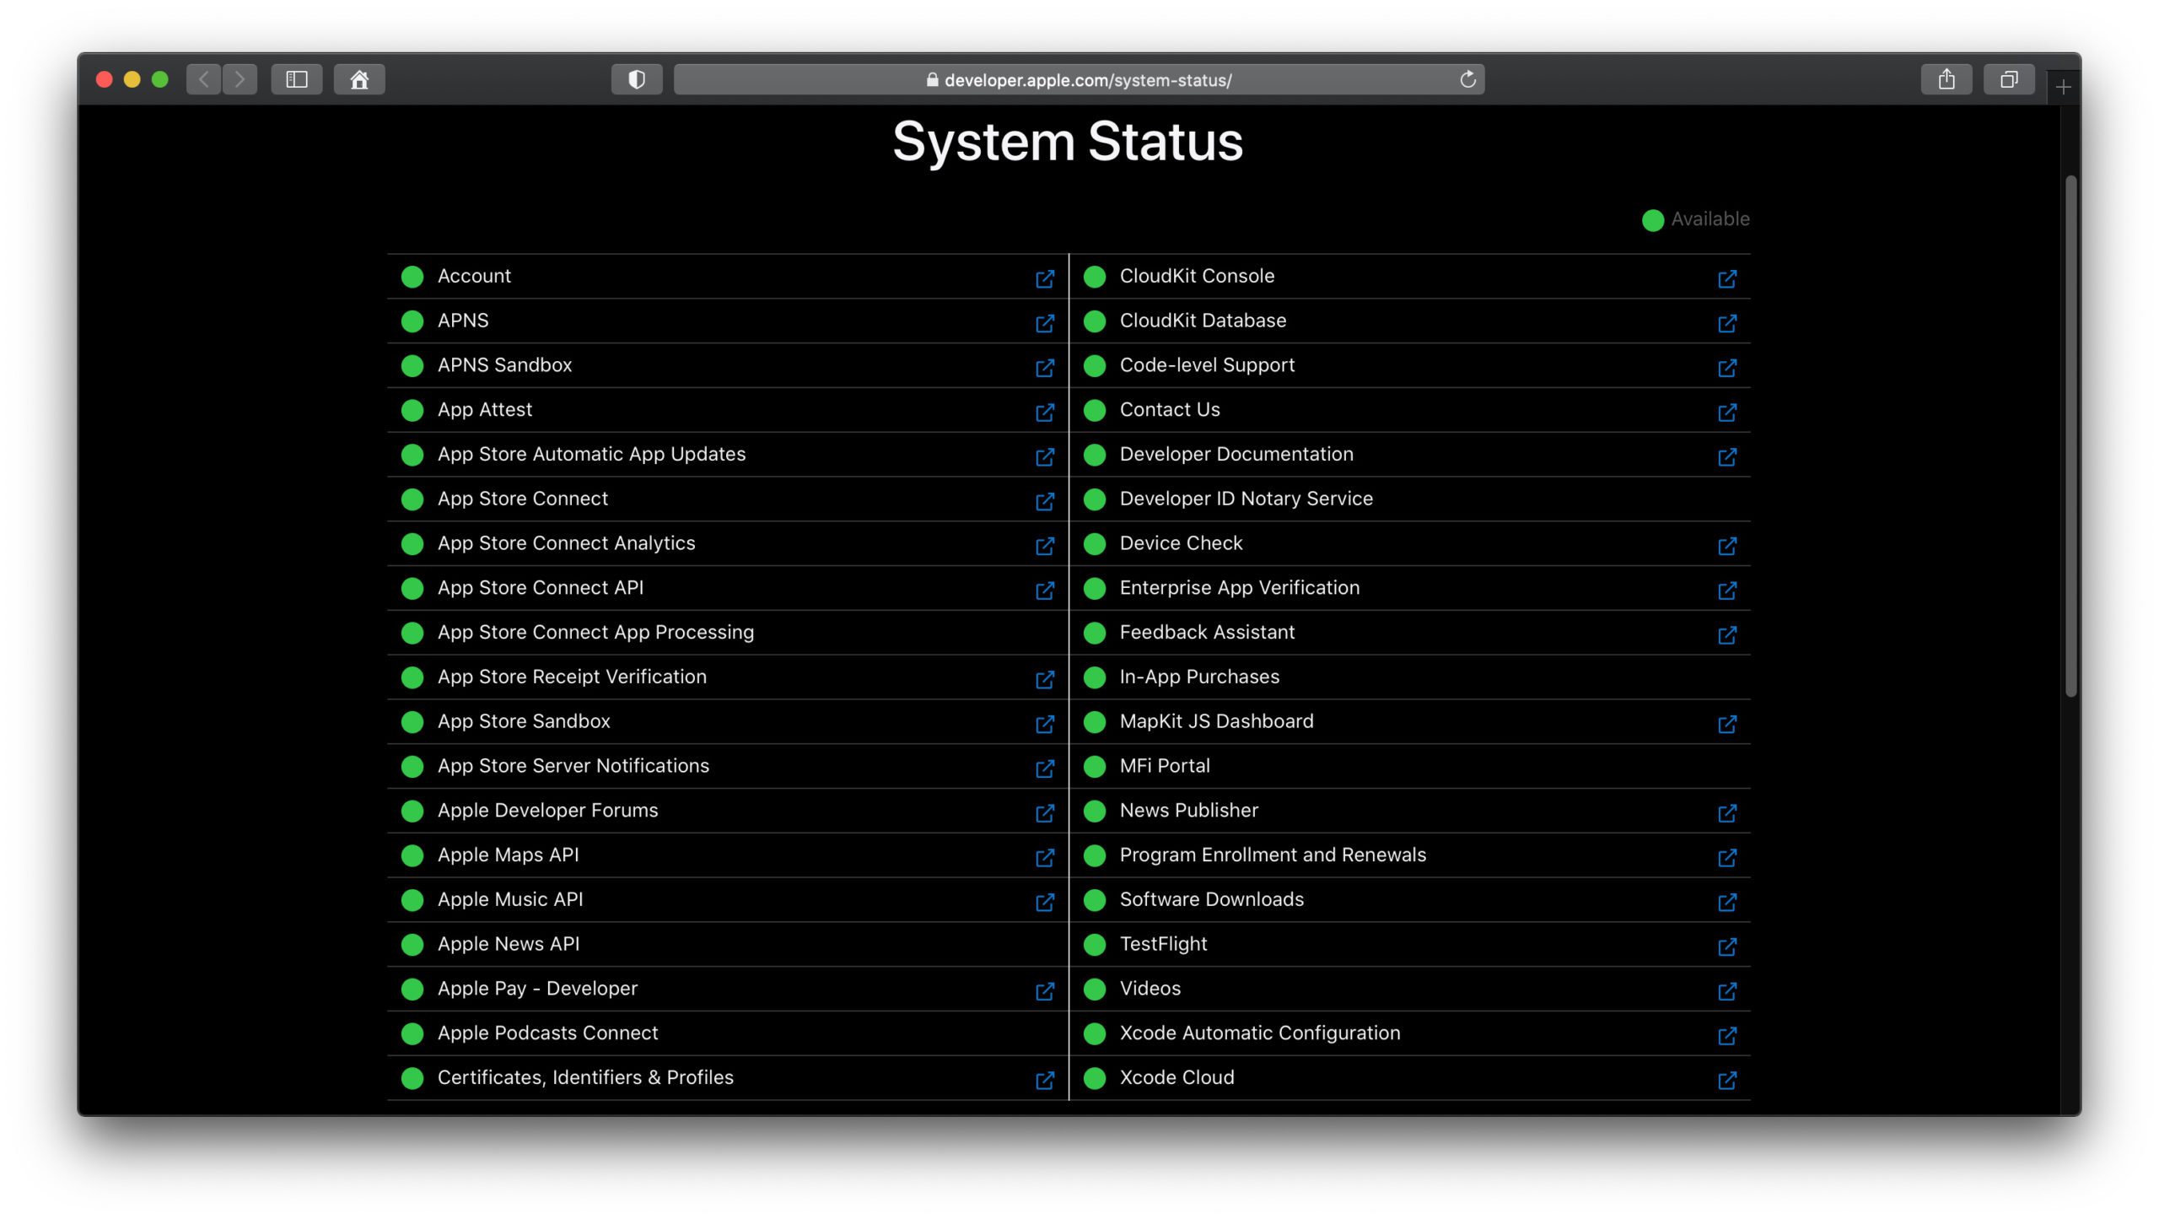Open App Store Server Notifications link icon
This screenshot has height=1219, width=2159.
click(x=1044, y=769)
